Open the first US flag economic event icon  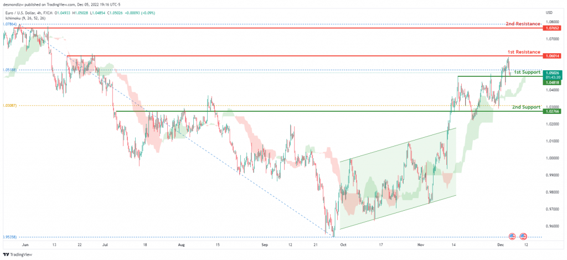(512, 237)
